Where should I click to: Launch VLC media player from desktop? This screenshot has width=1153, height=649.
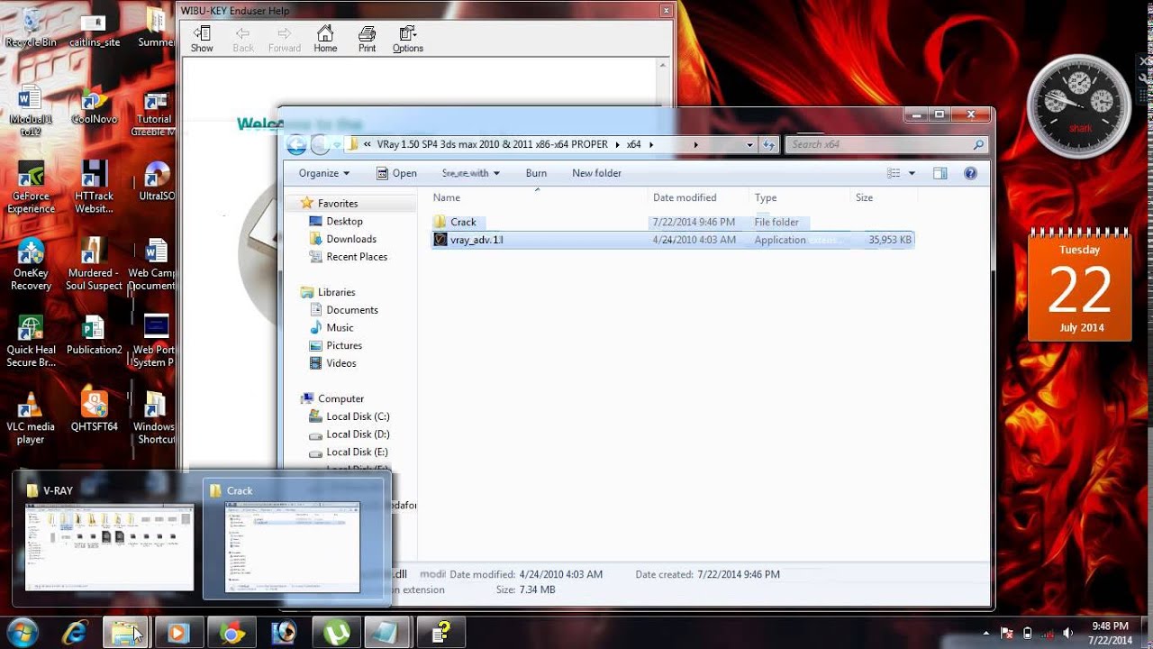point(31,418)
